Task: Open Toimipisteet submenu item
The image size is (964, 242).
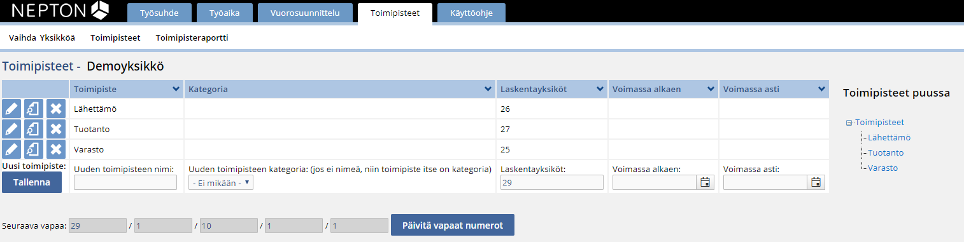Action: pyautogui.click(x=115, y=37)
